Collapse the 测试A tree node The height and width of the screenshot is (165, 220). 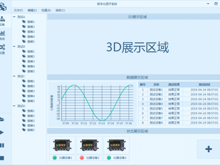pyautogui.click(x=14, y=17)
